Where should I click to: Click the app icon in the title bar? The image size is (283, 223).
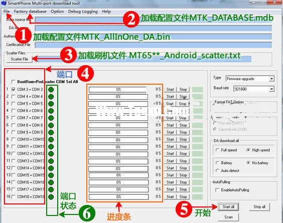(4, 3)
